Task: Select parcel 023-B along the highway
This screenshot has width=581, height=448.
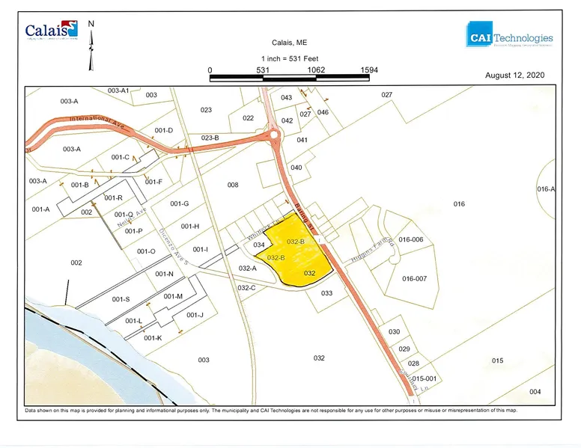Action: (x=210, y=138)
